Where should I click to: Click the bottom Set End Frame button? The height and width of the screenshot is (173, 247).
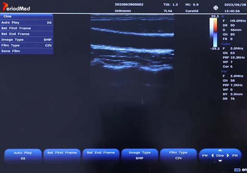(x=101, y=155)
